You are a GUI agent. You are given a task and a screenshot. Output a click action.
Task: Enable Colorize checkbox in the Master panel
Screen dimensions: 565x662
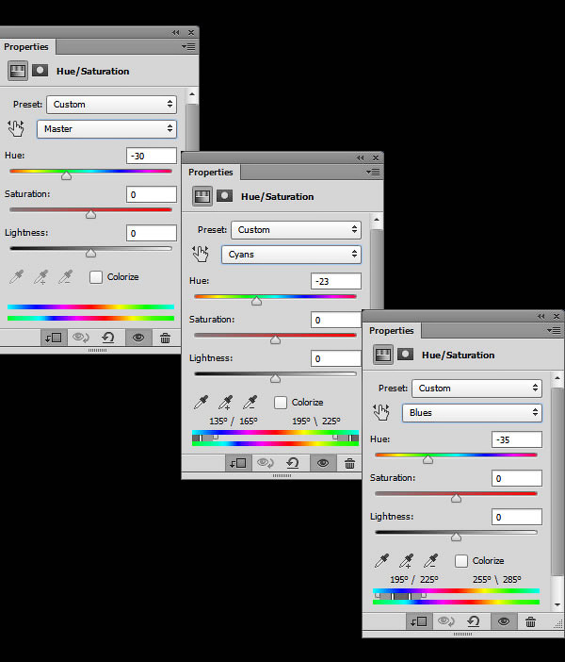[96, 277]
